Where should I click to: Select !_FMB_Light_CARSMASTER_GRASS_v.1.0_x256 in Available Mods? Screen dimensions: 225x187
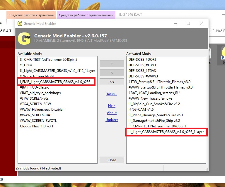coord(55,82)
